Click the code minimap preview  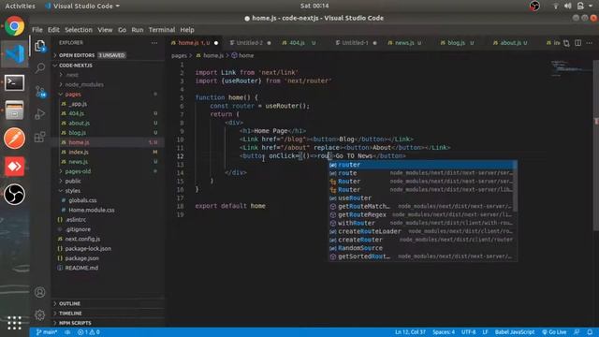click(571, 68)
